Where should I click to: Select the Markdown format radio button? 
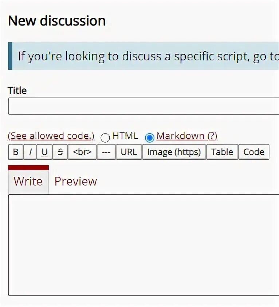(150, 137)
